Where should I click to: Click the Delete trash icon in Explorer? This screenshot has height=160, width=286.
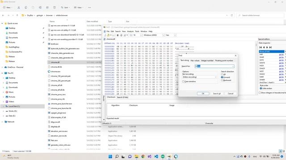(55, 8)
